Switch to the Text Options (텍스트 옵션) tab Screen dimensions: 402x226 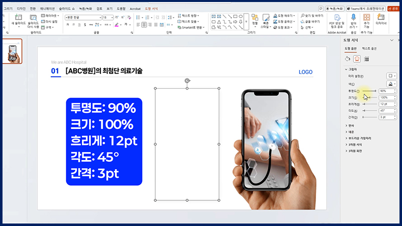[369, 48]
